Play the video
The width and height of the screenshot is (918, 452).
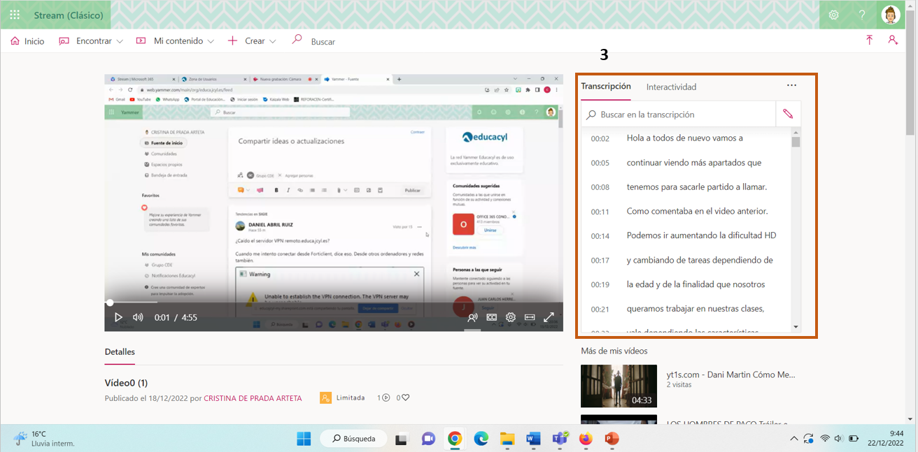point(118,317)
